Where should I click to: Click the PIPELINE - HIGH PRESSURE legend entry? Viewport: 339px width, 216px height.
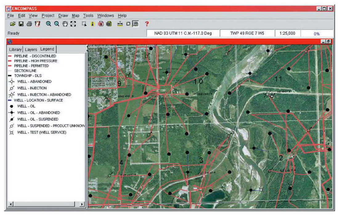(33, 61)
